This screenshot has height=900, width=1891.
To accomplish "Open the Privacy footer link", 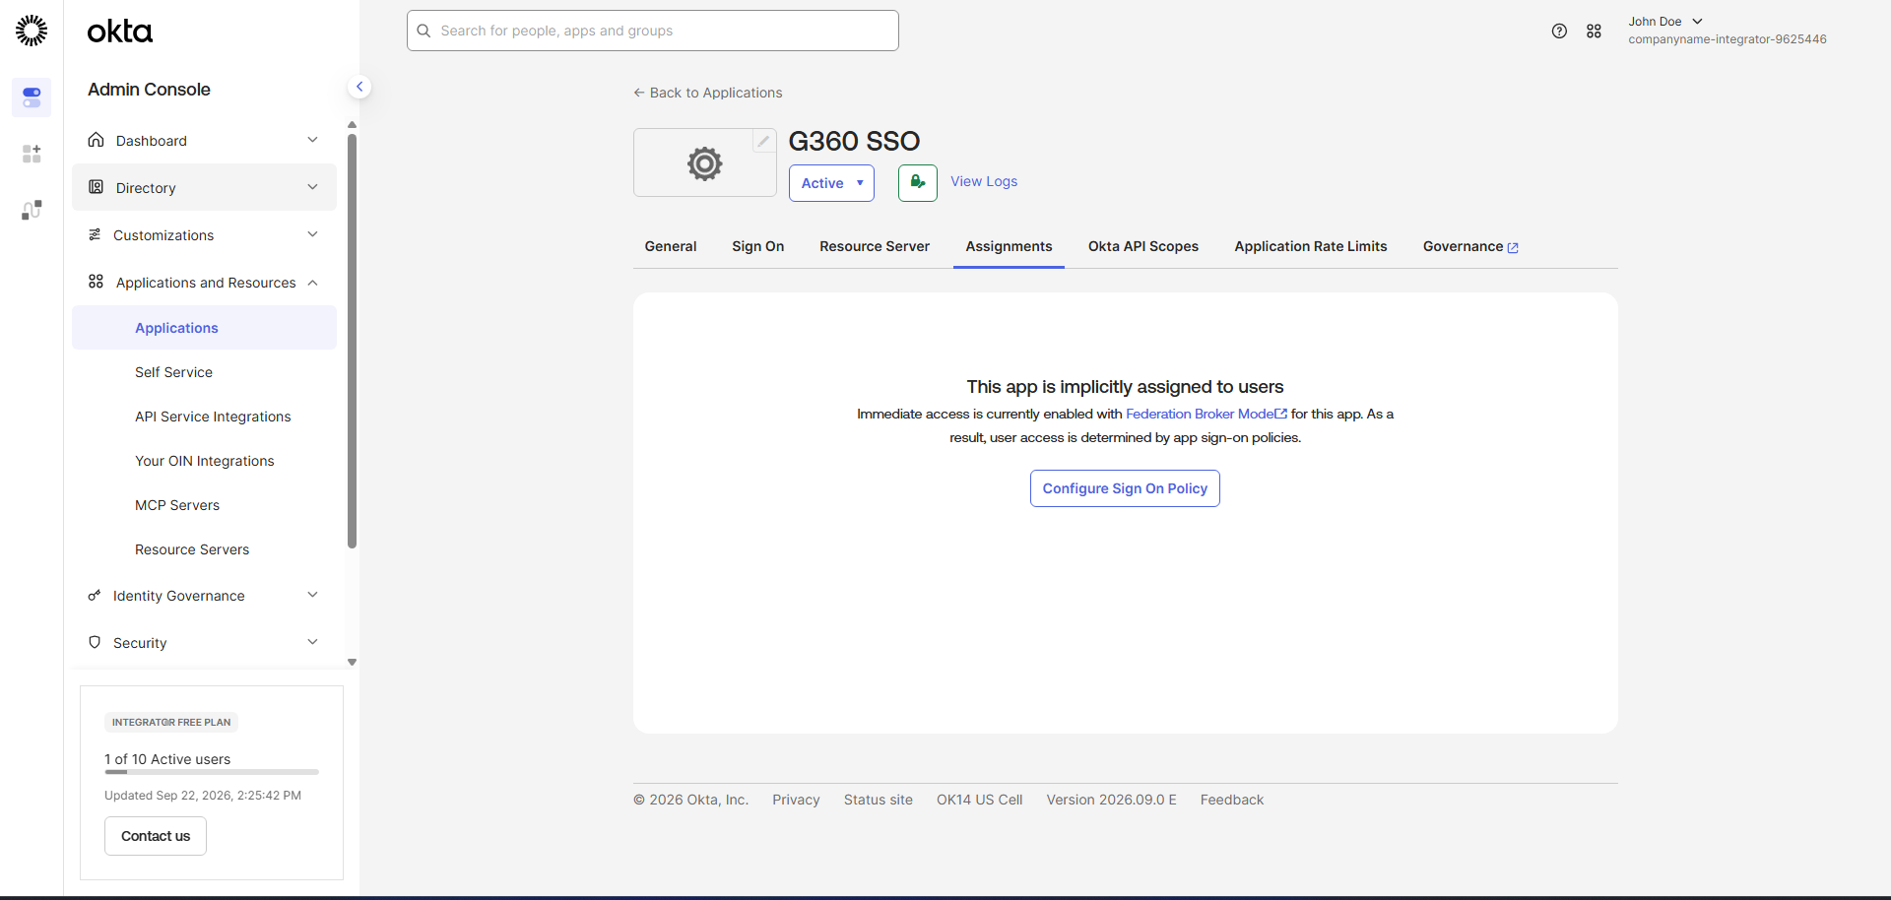I will click(x=796, y=800).
